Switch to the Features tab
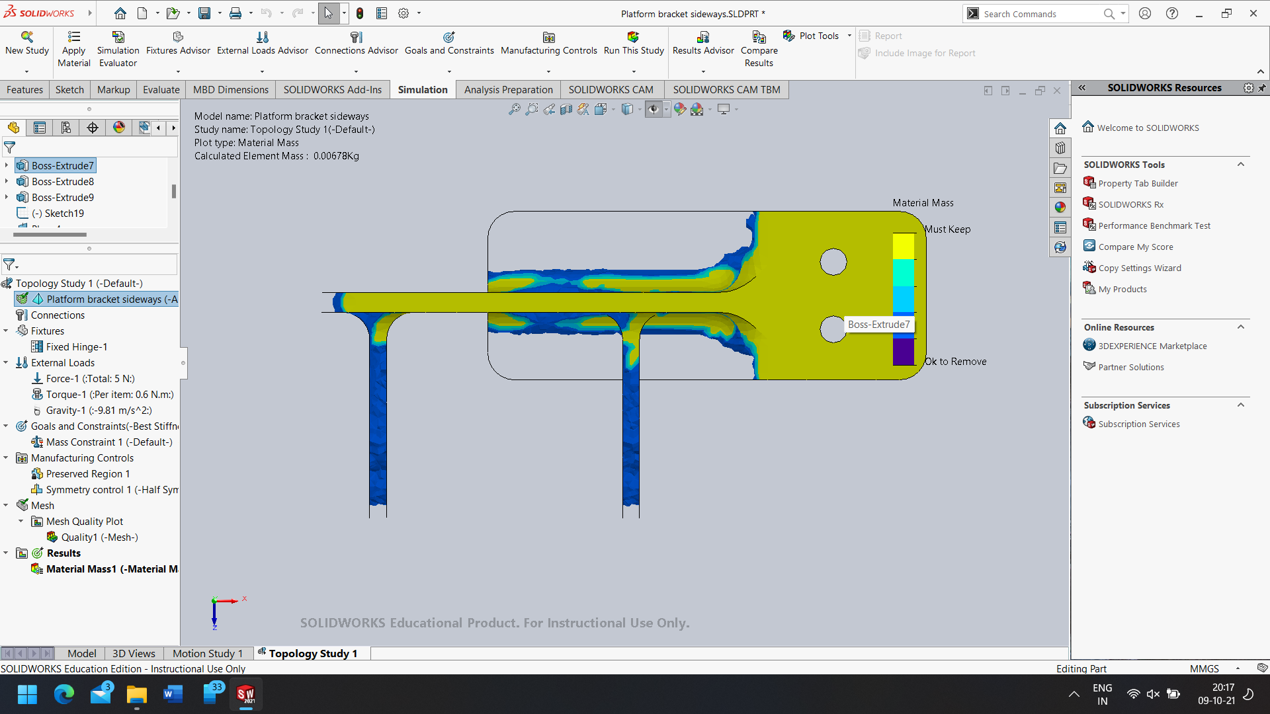The width and height of the screenshot is (1270, 714). 24,89
